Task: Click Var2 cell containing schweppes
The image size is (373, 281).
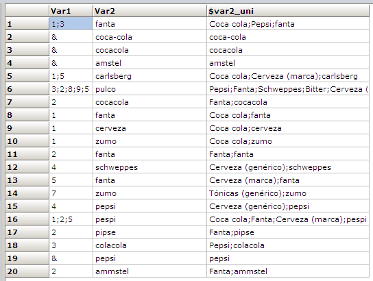Action: coord(149,167)
